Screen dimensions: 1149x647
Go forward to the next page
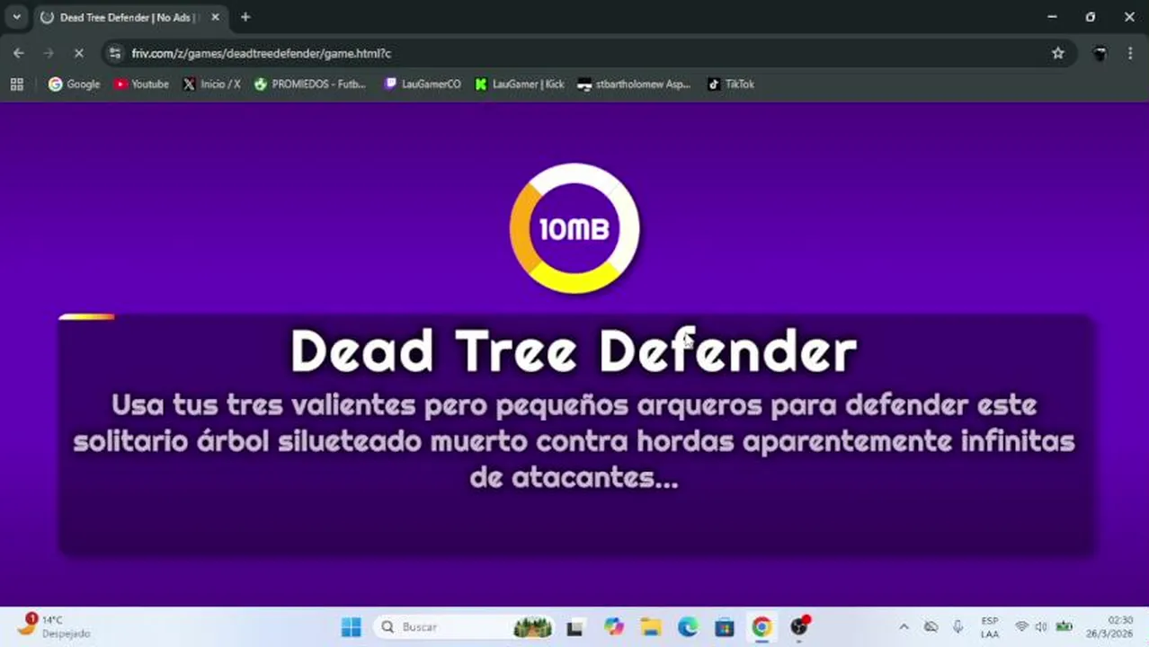(x=49, y=53)
